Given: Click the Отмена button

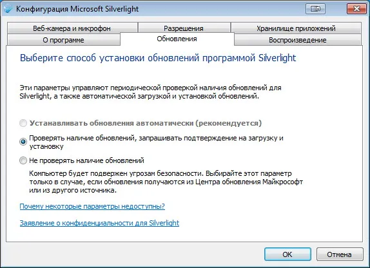Looking at the screenshot, I should (x=339, y=254).
